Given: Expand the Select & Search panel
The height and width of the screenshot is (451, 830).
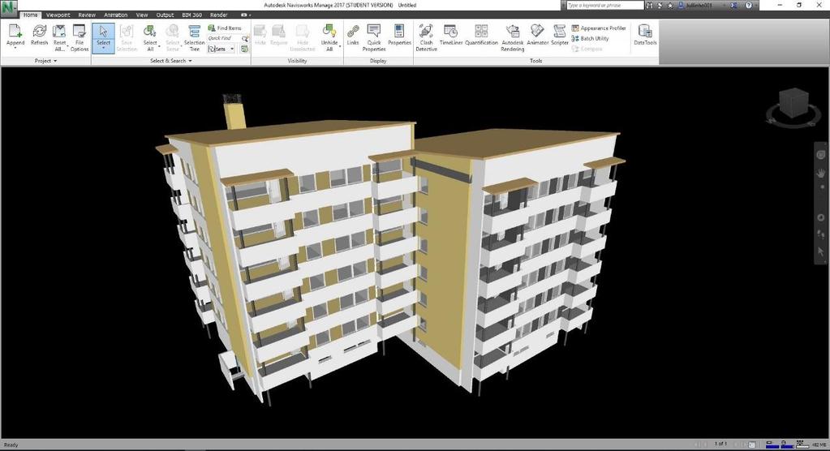Looking at the screenshot, I should [170, 61].
